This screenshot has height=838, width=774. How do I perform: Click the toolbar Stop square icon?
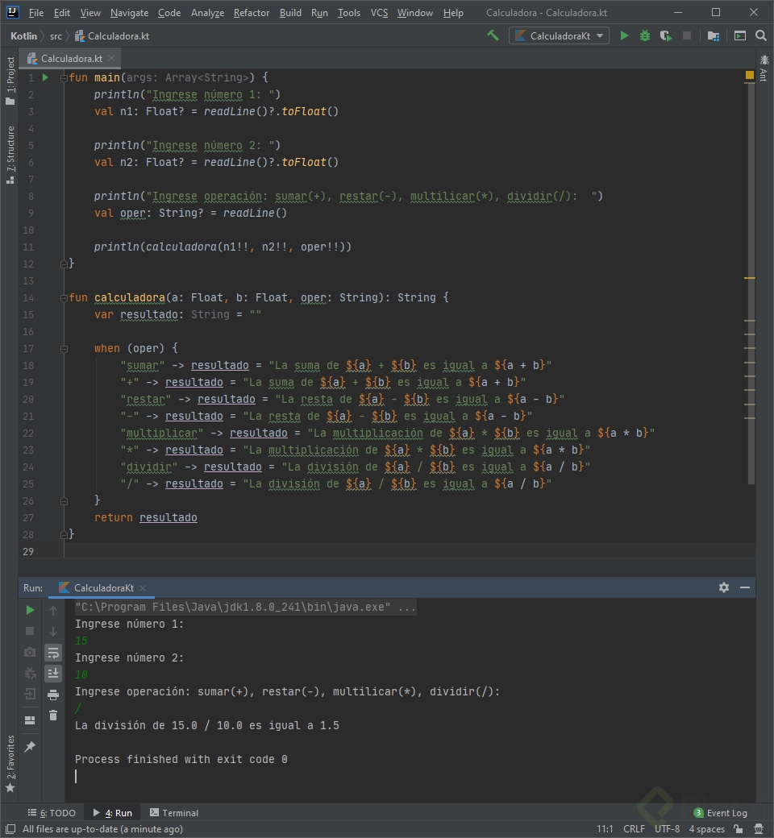(687, 35)
